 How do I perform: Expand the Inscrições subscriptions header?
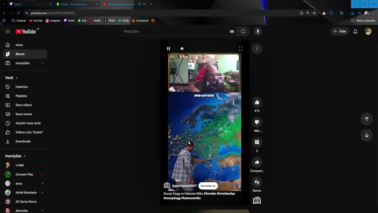(15, 156)
